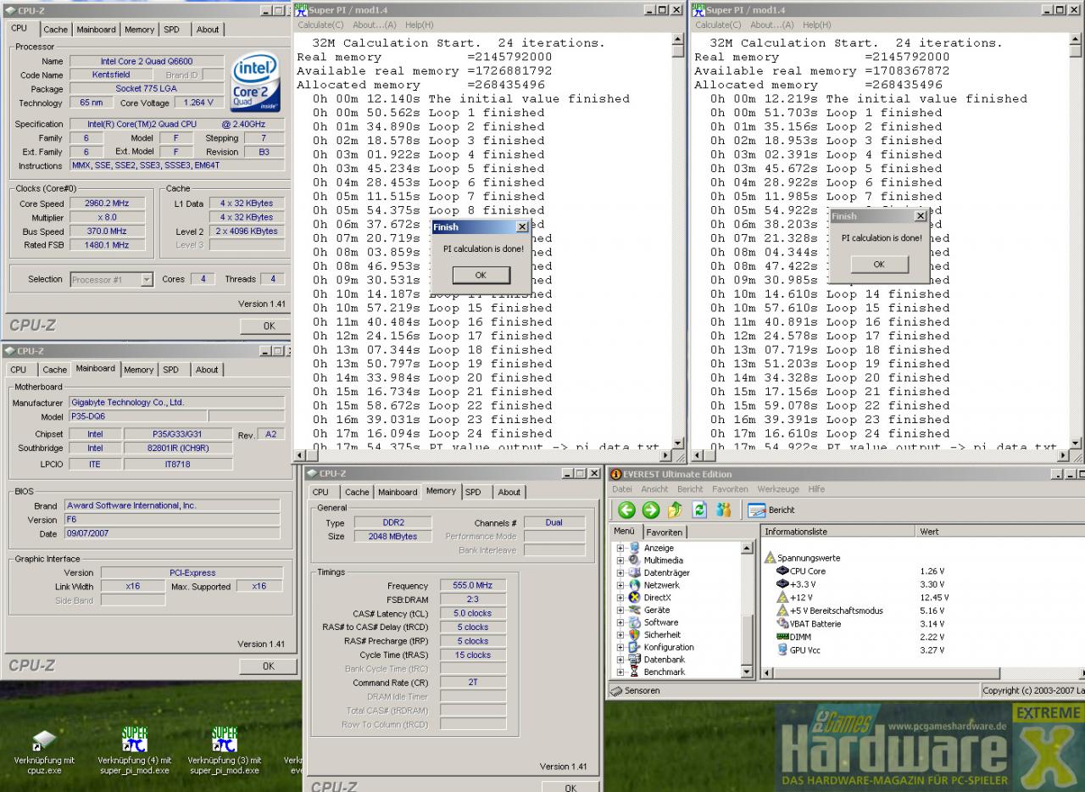The width and height of the screenshot is (1085, 792).
Task: Click the EVEREST title bar info icon
Action: [x=615, y=474]
